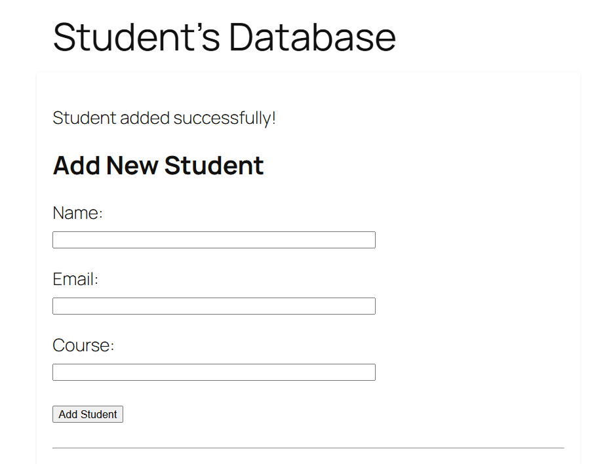Click the "Student added successfully!" message
The height and width of the screenshot is (464, 592).
pyautogui.click(x=164, y=119)
